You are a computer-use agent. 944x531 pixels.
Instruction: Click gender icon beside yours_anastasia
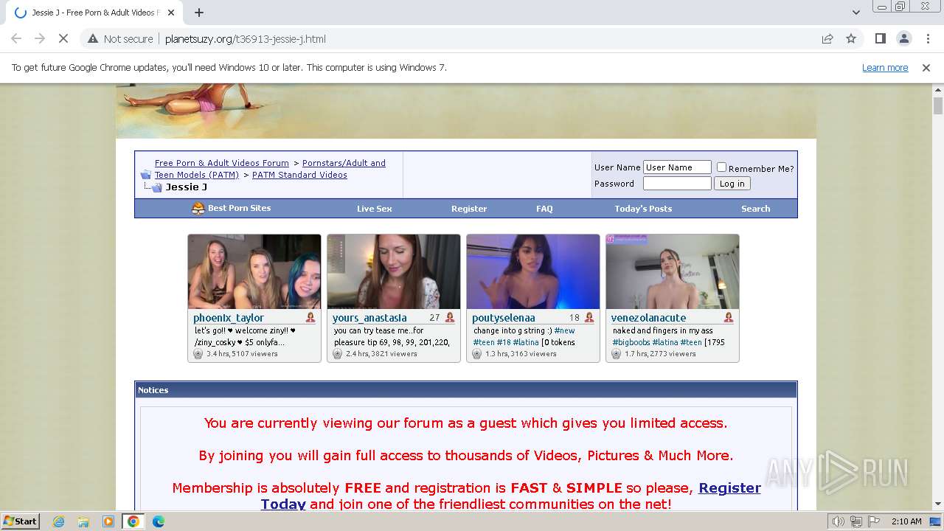click(450, 318)
